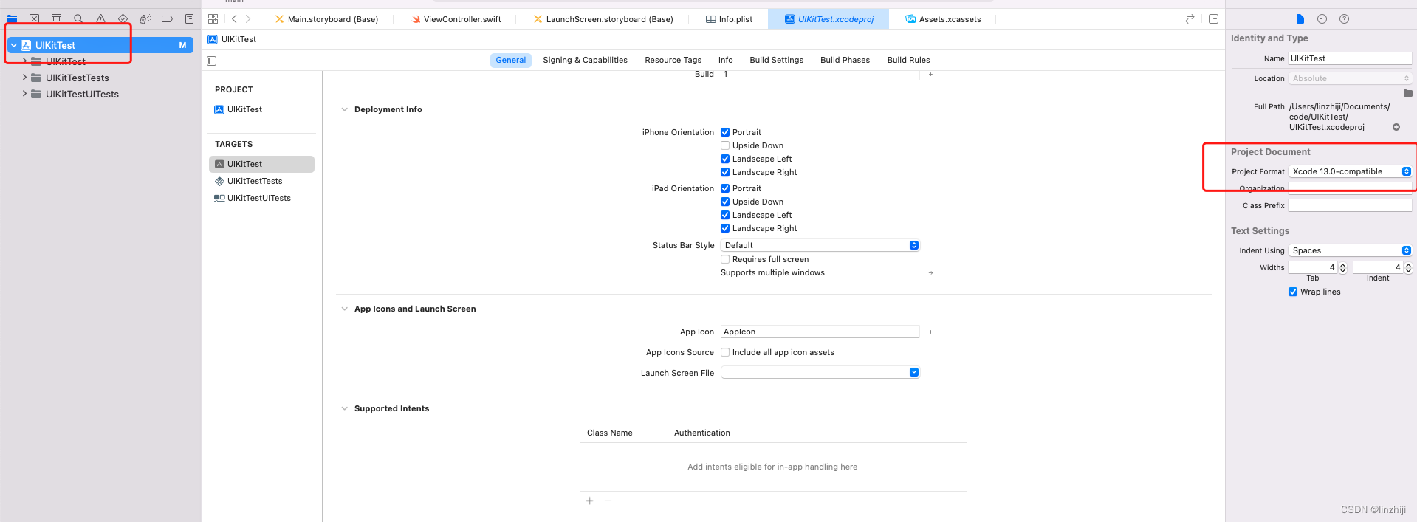Collapse App Icons and Launch Screen section

[344, 309]
